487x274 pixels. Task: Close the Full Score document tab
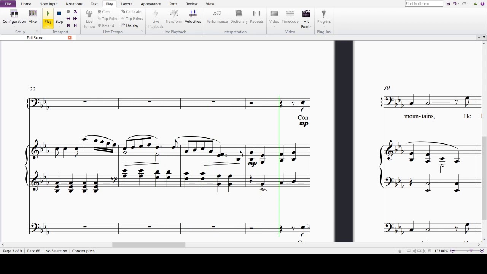tap(69, 38)
